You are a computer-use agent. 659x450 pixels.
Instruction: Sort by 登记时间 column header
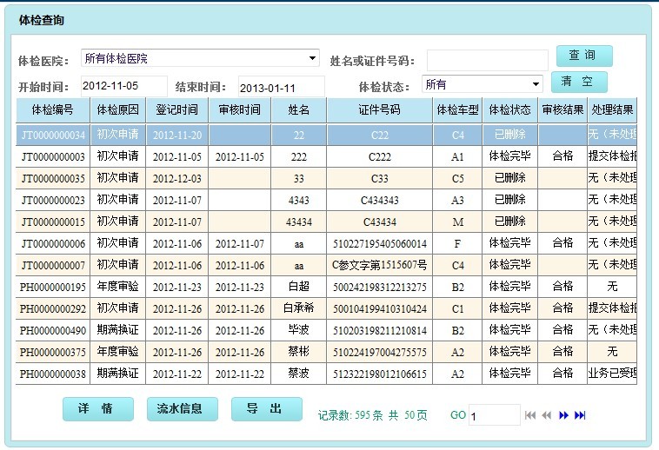[177, 110]
